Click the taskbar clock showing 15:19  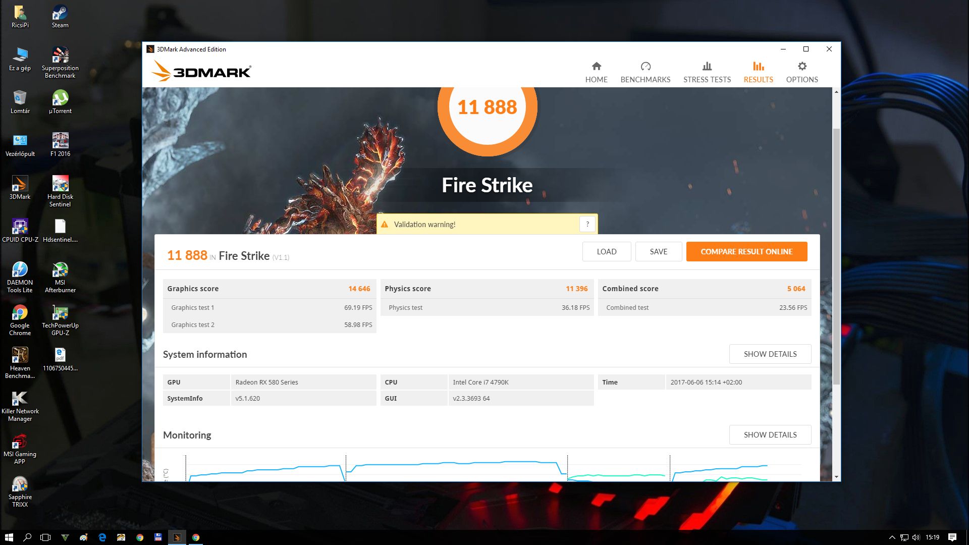pos(932,537)
